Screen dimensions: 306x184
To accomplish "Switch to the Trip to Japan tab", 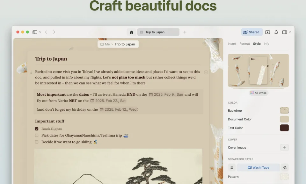I will pyautogui.click(x=158, y=32).
